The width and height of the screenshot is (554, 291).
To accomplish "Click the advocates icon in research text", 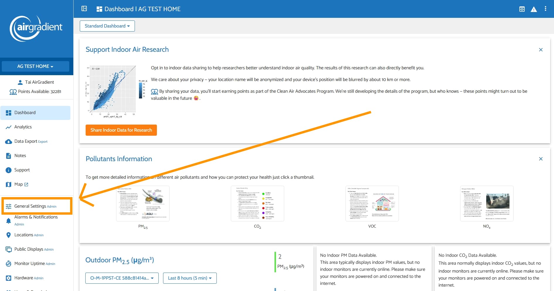I will pyautogui.click(x=155, y=92).
